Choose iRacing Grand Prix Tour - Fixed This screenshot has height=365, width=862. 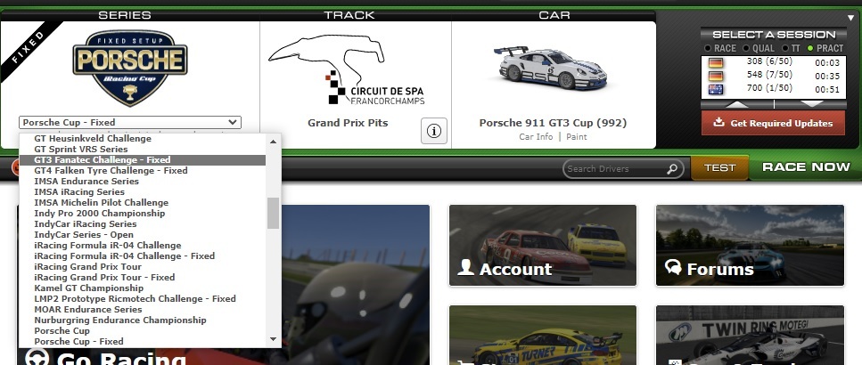(143, 278)
